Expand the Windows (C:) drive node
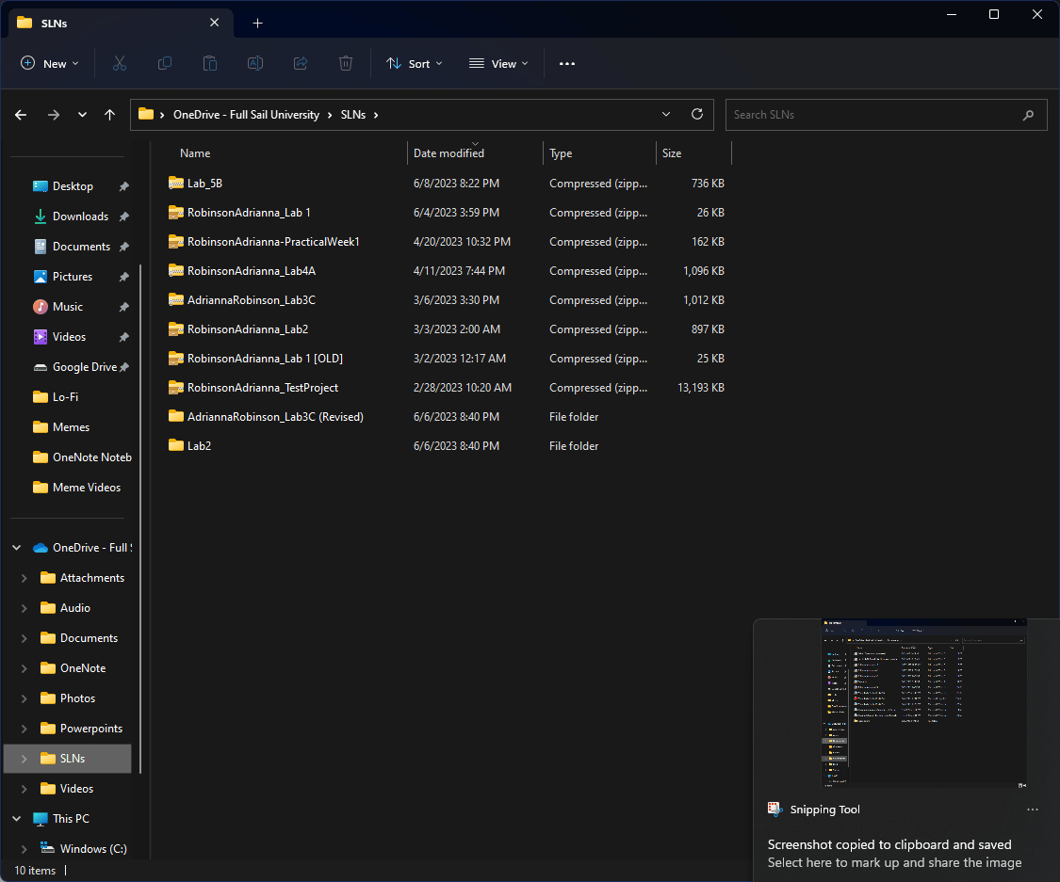Screen dimensions: 1060x882 point(24,849)
